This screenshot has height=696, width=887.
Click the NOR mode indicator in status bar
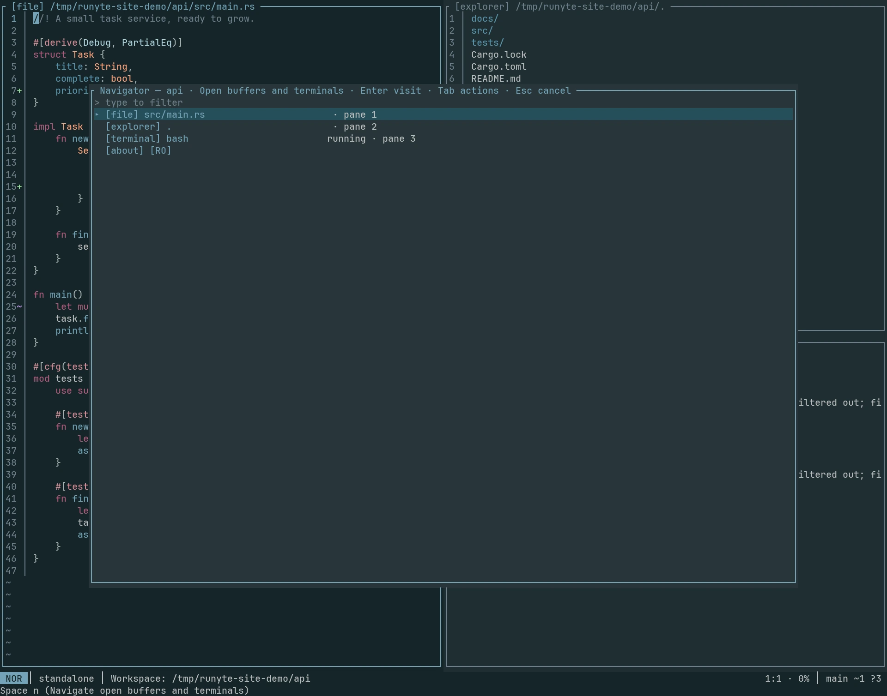click(x=14, y=678)
